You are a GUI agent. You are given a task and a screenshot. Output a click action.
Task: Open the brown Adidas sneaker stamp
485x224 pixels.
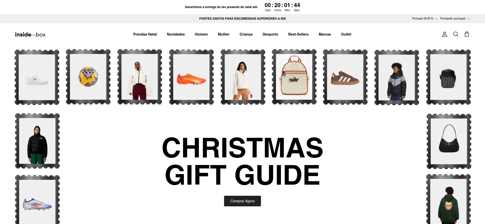tap(345, 77)
